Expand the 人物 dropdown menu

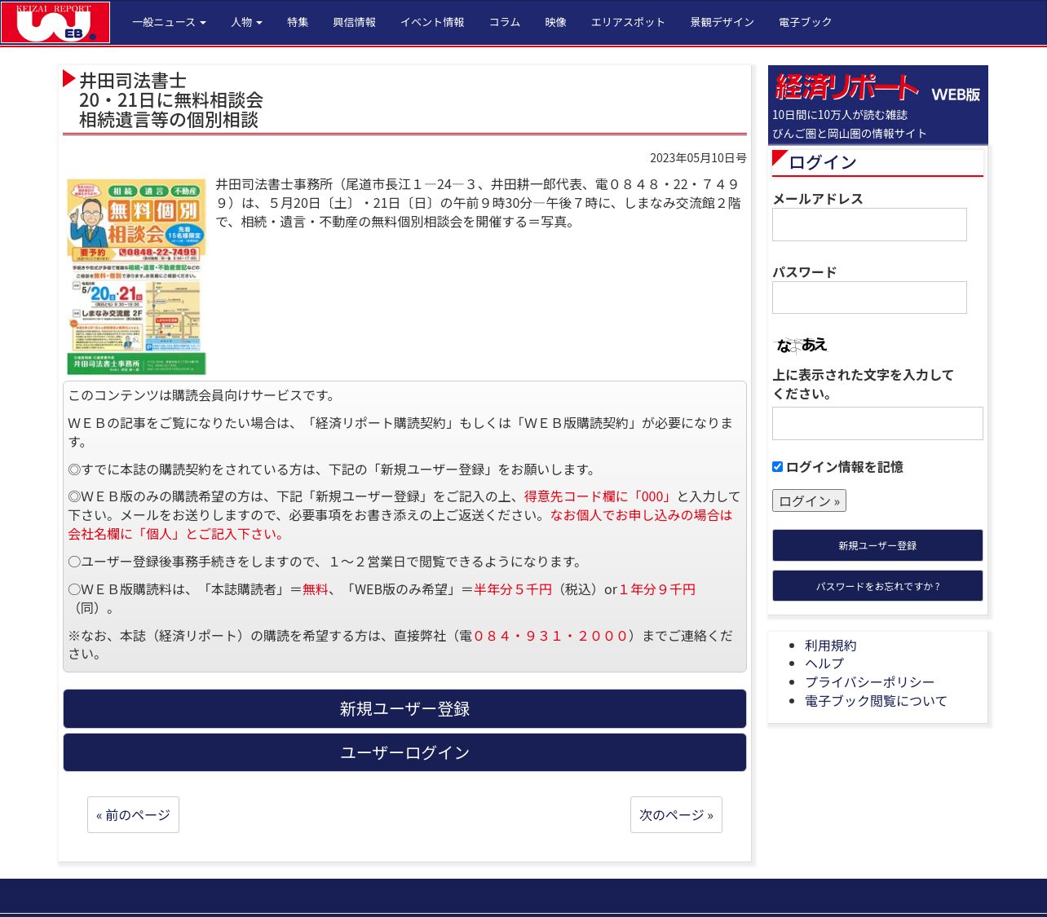[x=246, y=22]
